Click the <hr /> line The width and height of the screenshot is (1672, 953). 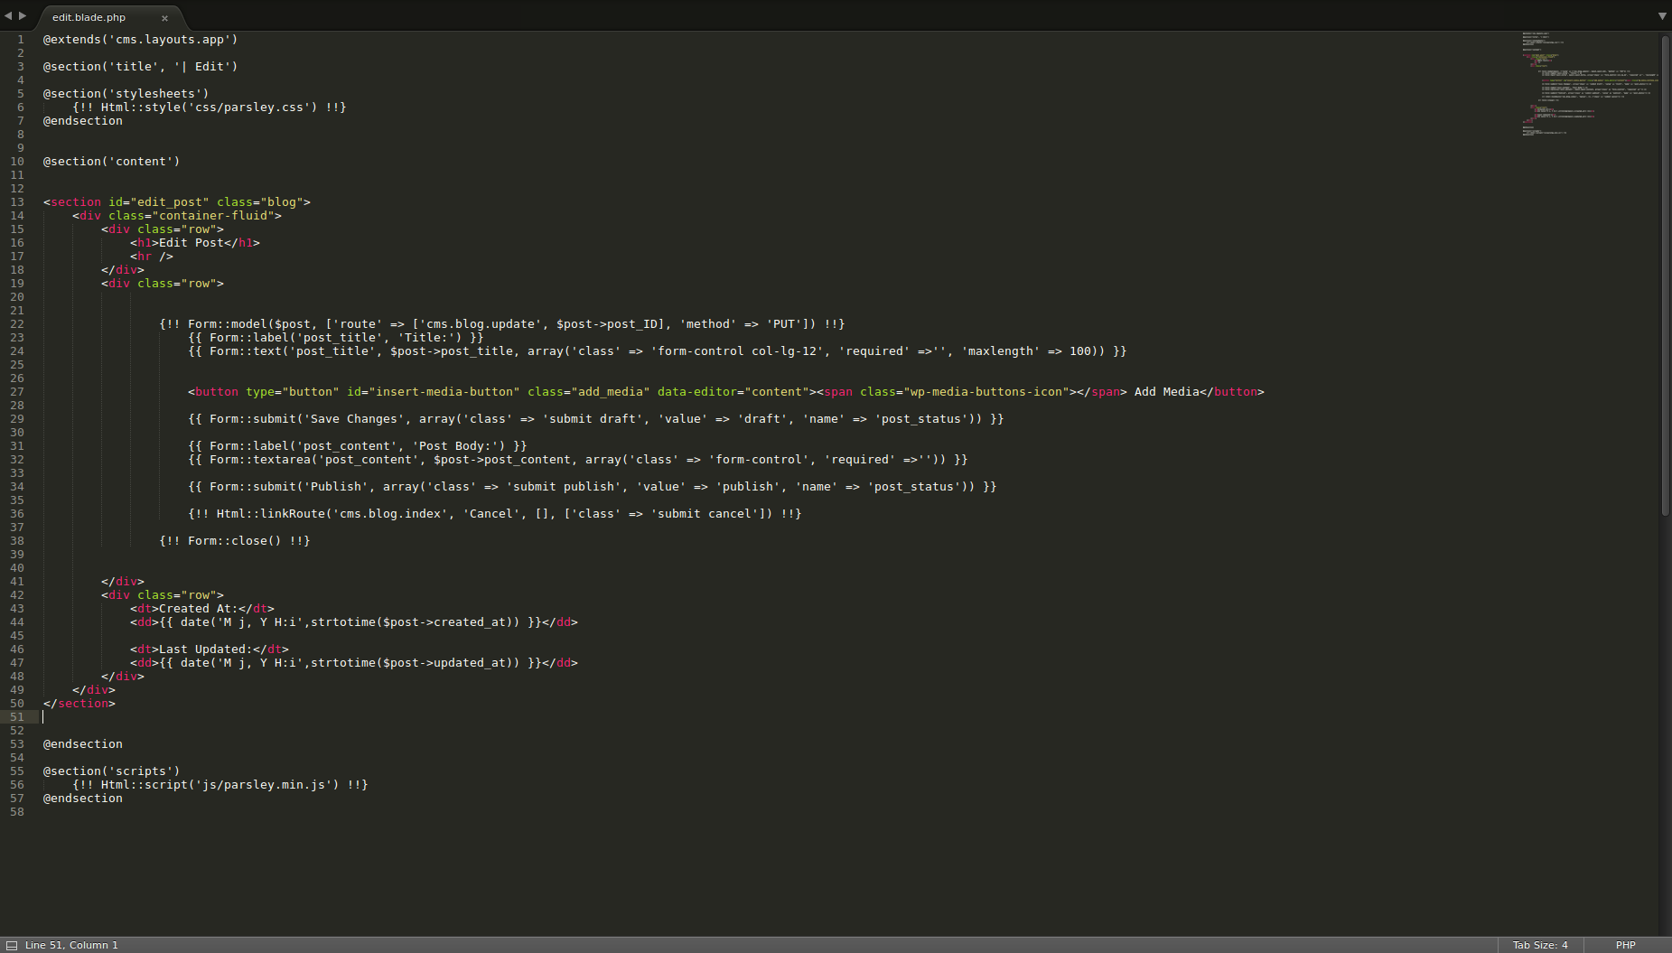click(152, 257)
